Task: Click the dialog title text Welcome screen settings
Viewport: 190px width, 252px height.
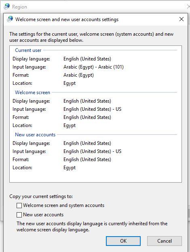Action: pyautogui.click(x=67, y=19)
